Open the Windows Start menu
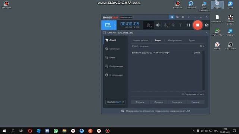This screenshot has height=134, width=239. click(4, 131)
